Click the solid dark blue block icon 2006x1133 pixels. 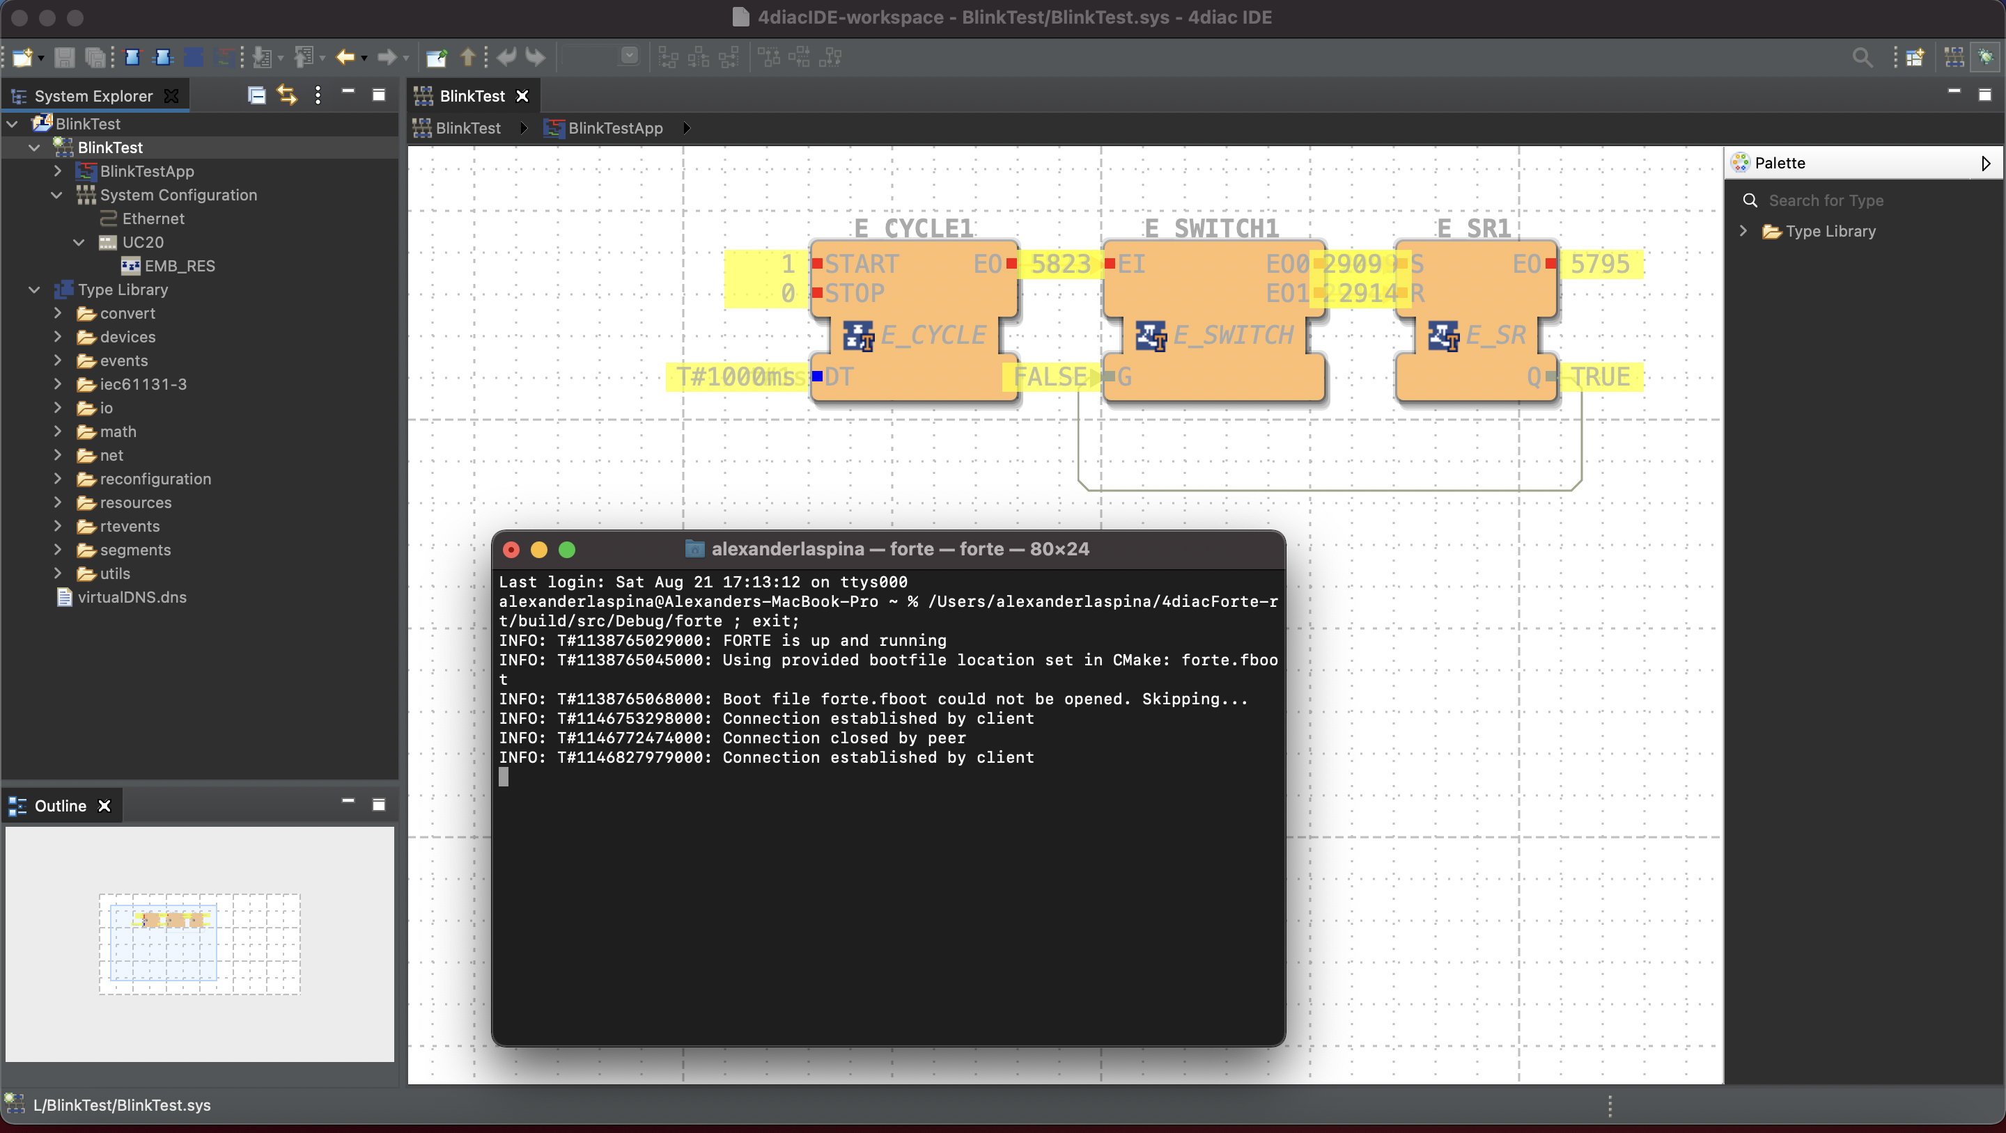click(x=194, y=57)
